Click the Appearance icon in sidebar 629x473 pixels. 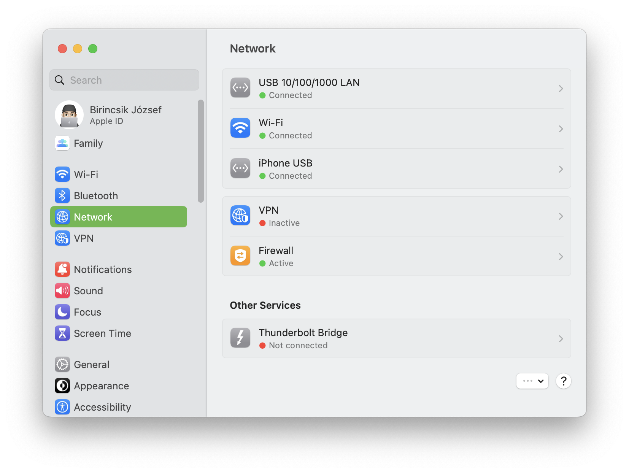(62, 386)
